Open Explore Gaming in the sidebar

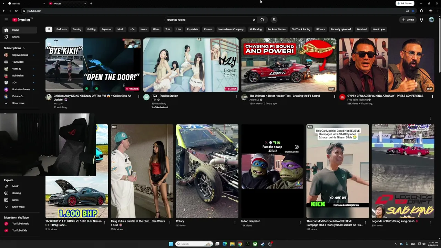[x=20, y=193]
